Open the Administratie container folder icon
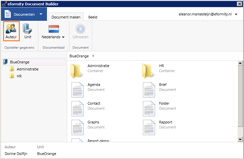This screenshot has height=159, width=244. tap(76, 71)
